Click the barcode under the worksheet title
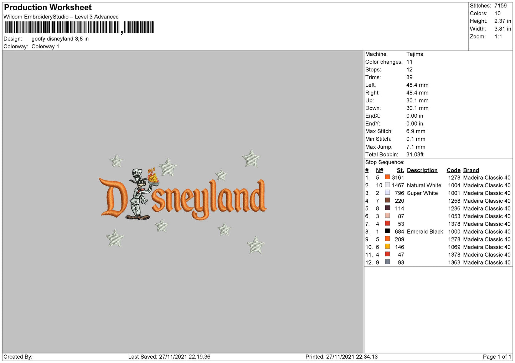 click(x=79, y=27)
